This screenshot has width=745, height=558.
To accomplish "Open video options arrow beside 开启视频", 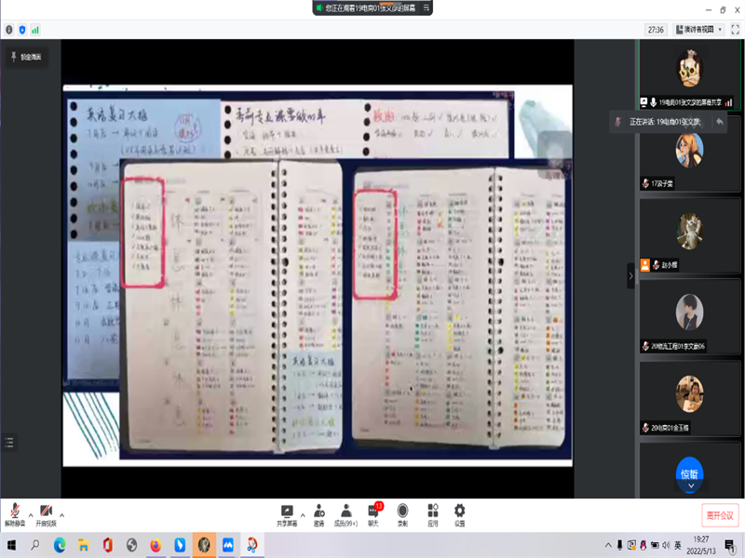I will coord(62,514).
